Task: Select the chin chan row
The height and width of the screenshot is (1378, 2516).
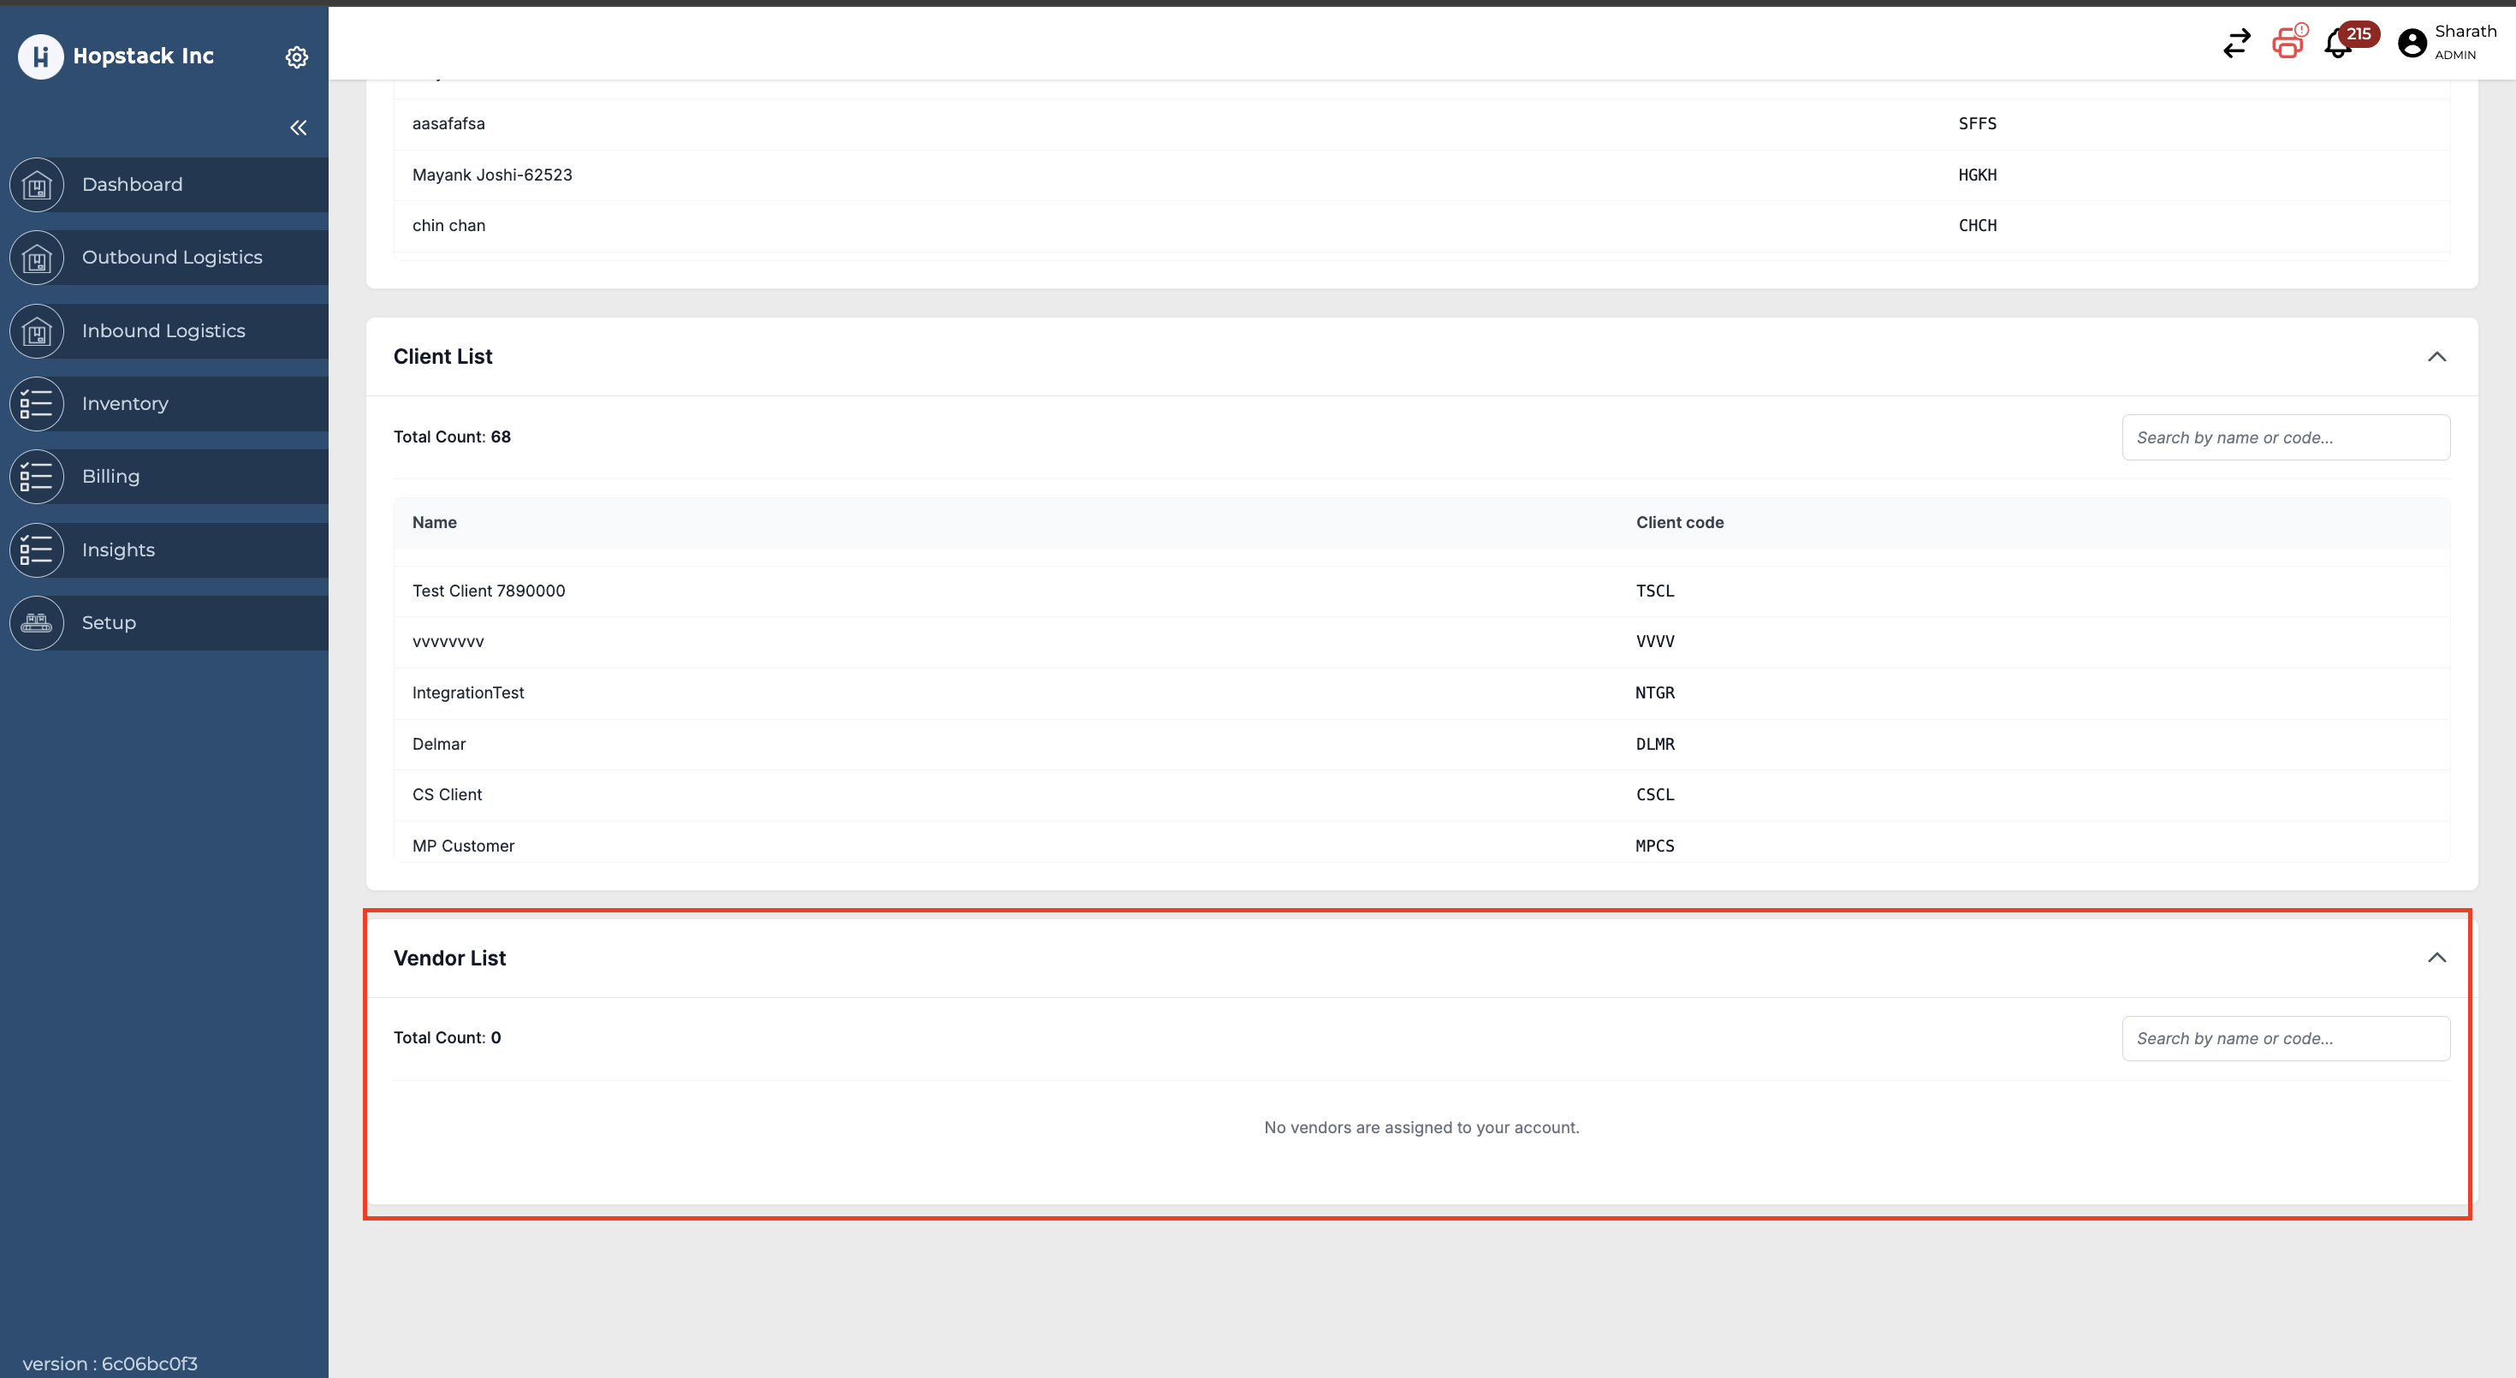Action: coord(1422,226)
